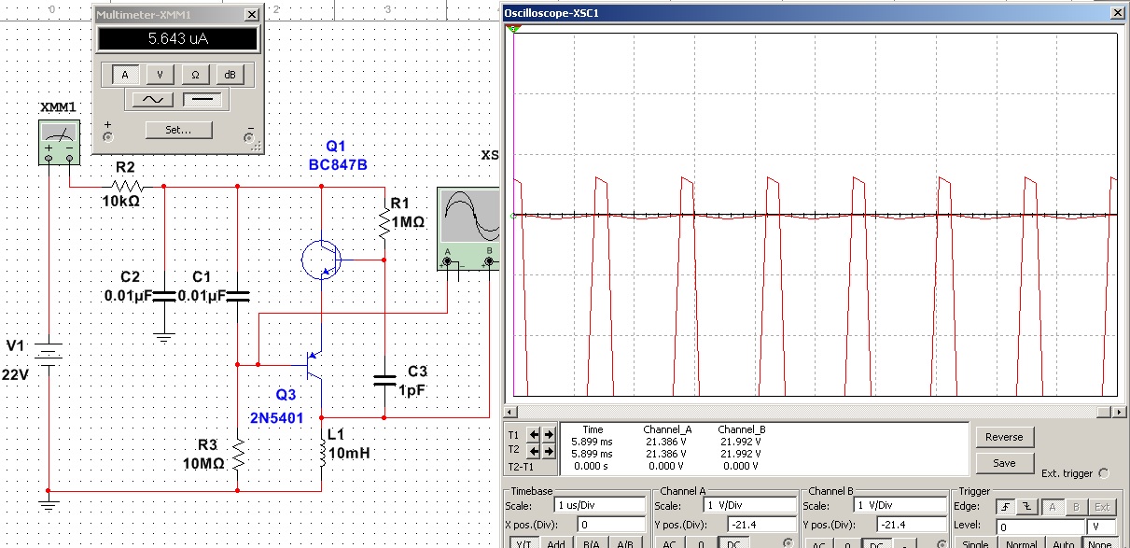Set Channel A coupling to 0
This screenshot has width=1130, height=548.
click(701, 543)
